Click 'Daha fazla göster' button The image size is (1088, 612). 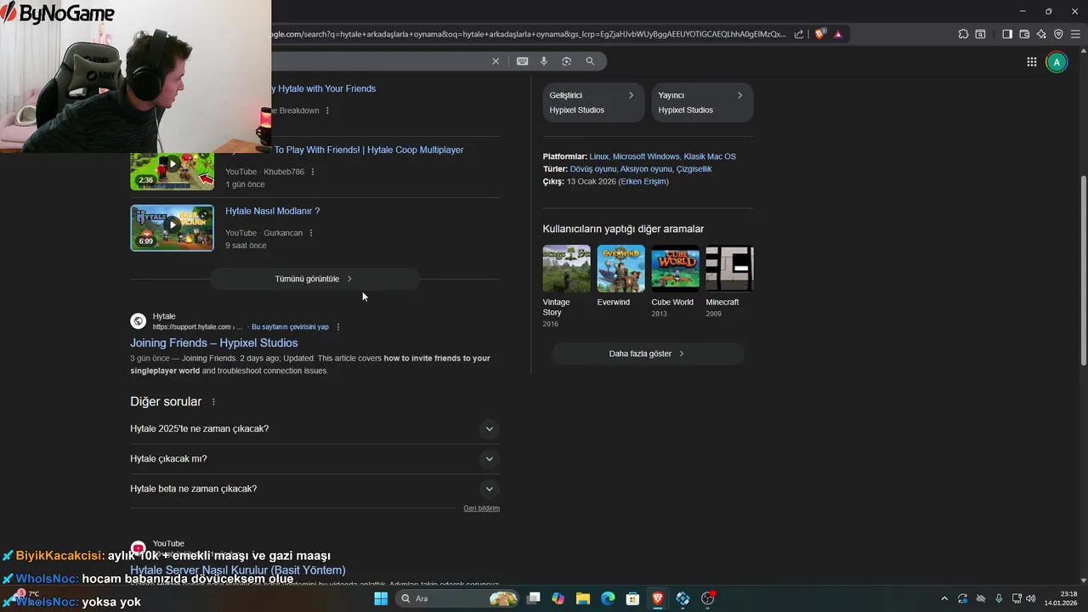pyautogui.click(x=648, y=354)
